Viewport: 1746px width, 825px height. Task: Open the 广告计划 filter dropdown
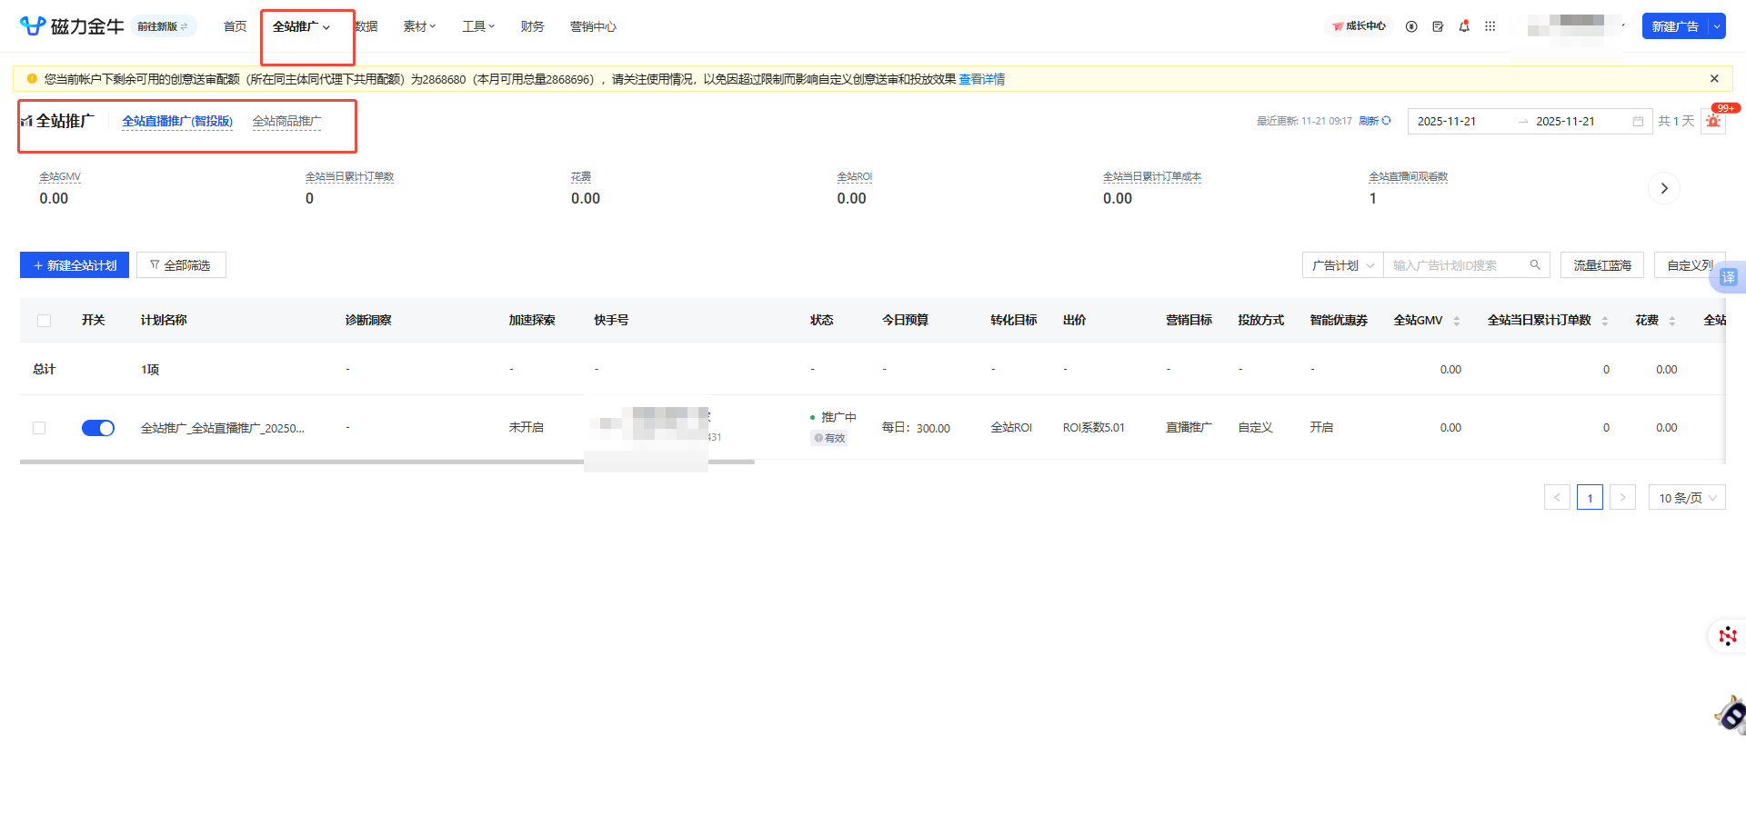pos(1341,264)
